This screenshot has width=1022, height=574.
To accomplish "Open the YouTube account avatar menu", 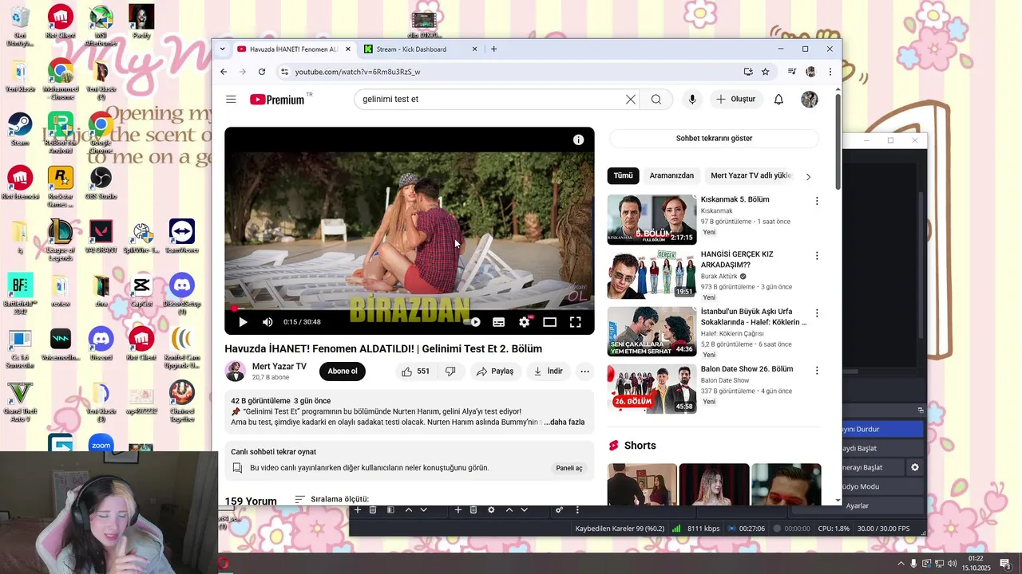I will click(810, 100).
